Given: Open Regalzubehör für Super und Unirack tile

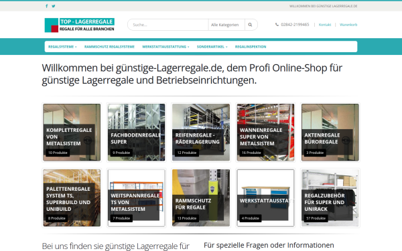Looking at the screenshot, I should [x=330, y=198].
